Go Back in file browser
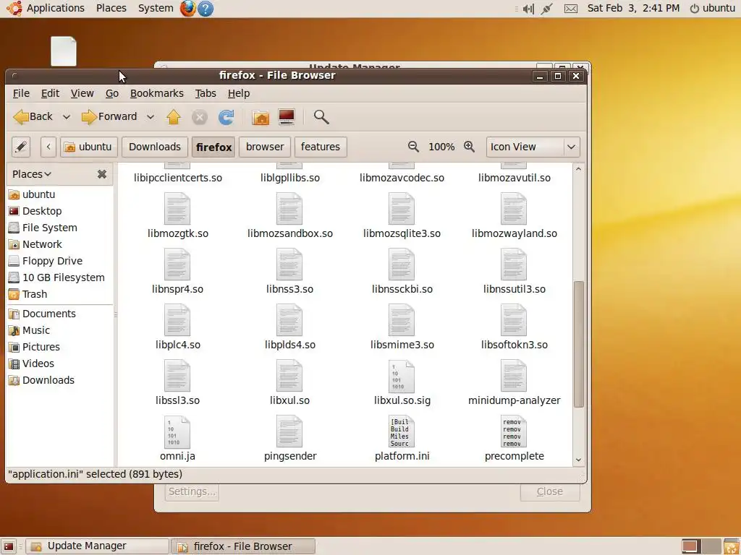This screenshot has width=741, height=555. coord(33,116)
